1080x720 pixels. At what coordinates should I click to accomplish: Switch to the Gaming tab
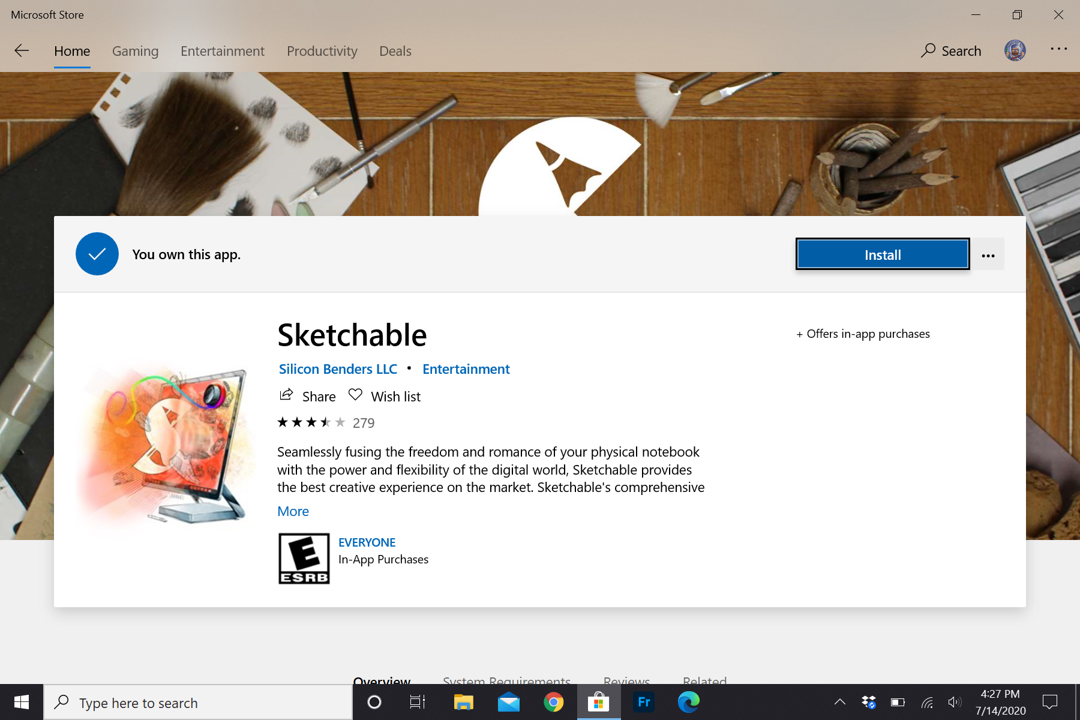(136, 51)
